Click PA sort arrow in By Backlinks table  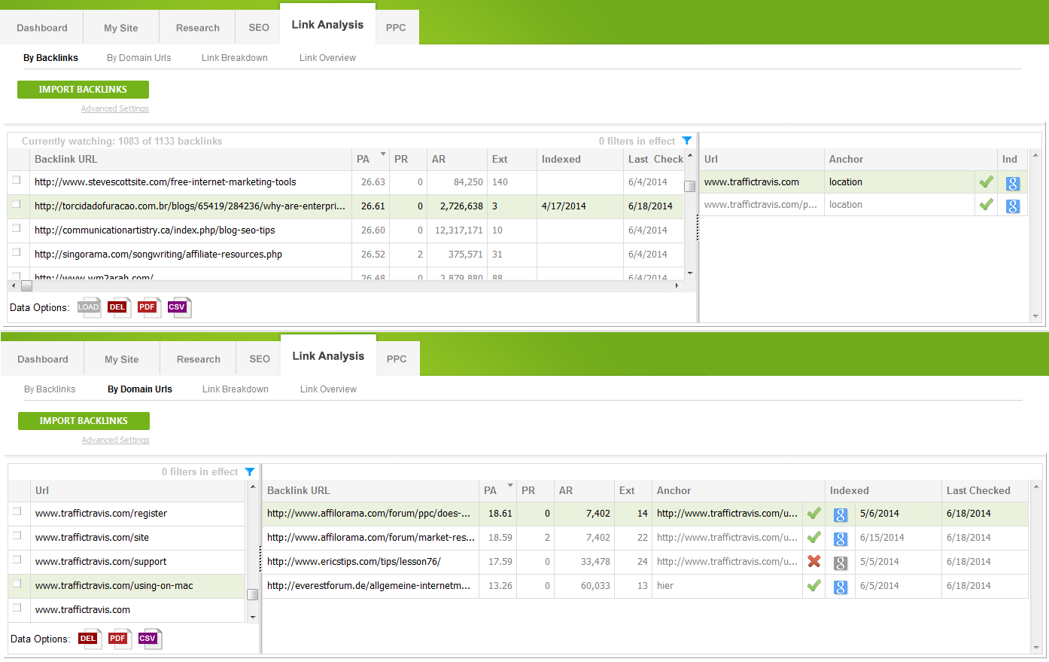pos(383,154)
